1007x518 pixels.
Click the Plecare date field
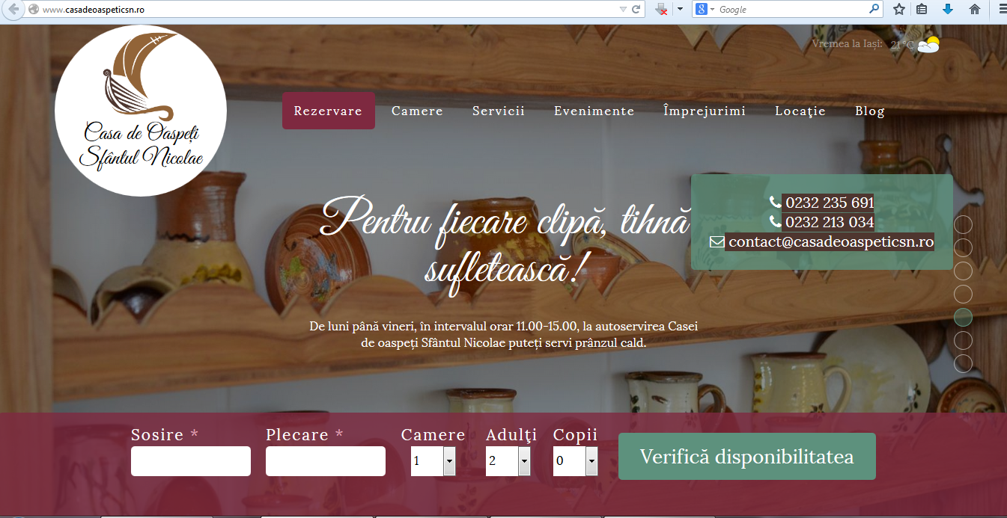coord(325,461)
